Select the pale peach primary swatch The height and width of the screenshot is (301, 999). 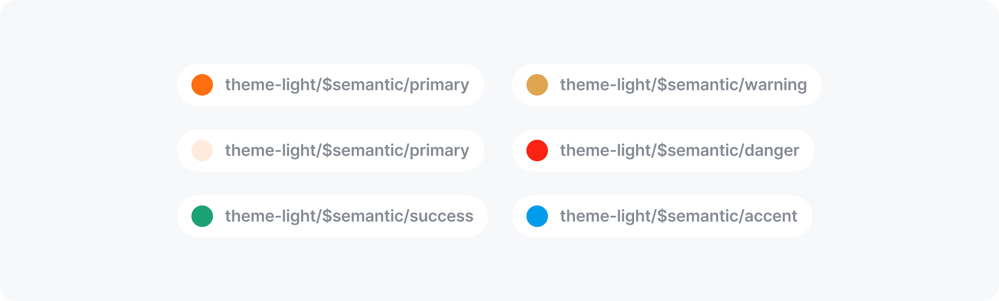(202, 150)
